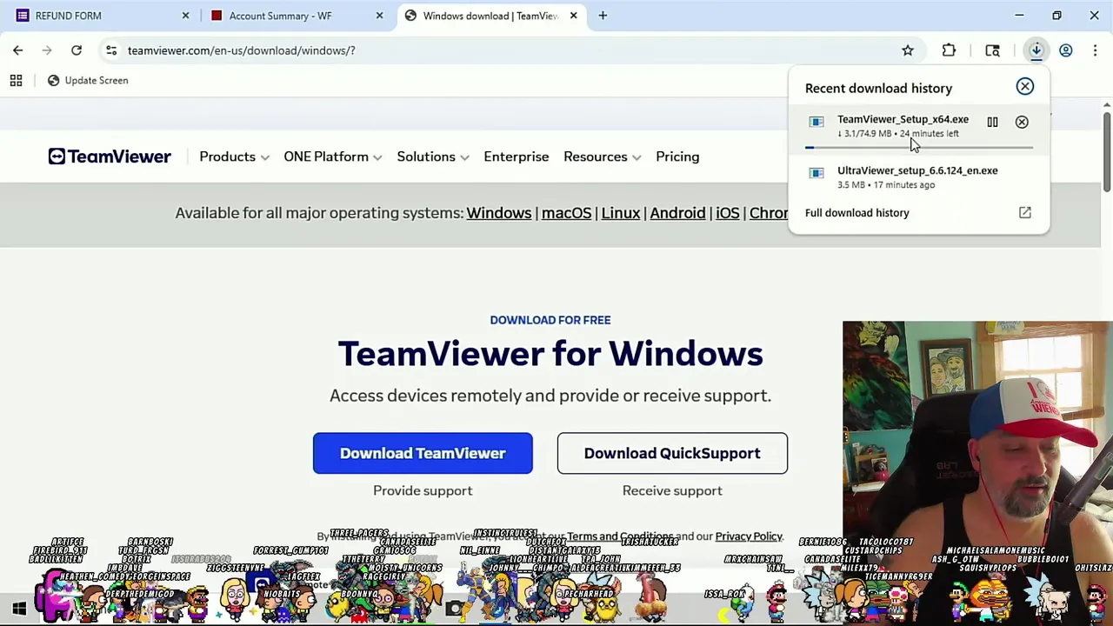Open the Pricing page
The image size is (1113, 626).
coord(677,156)
